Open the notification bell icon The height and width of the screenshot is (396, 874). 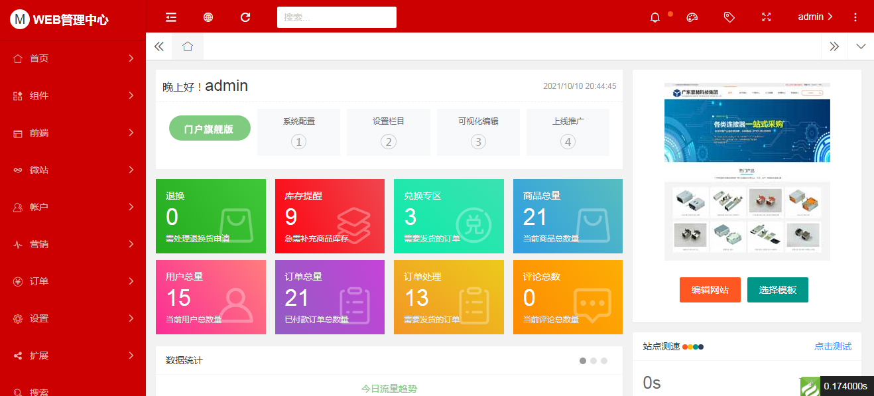655,17
